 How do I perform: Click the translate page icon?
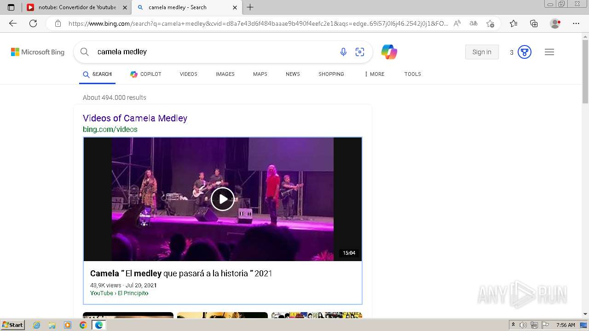(x=473, y=23)
